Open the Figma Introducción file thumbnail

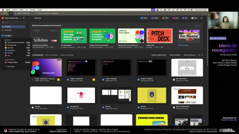(81, 68)
